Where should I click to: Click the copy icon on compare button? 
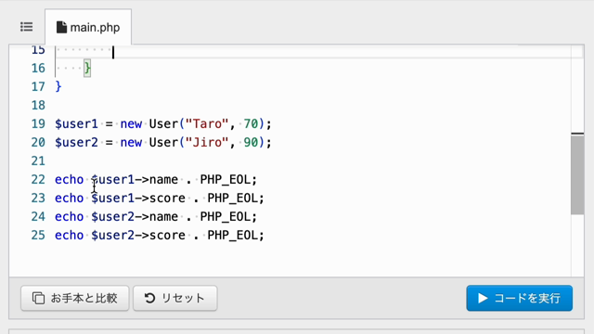tap(38, 298)
